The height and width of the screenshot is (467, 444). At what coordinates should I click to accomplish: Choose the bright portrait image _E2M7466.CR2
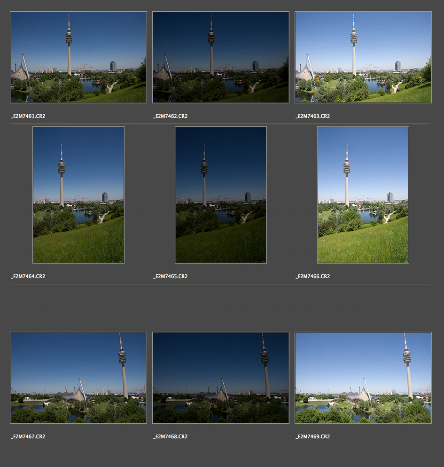(363, 195)
